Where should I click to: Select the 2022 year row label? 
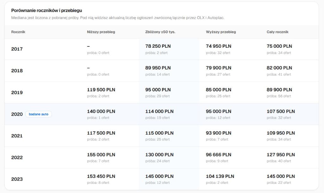click(17, 157)
